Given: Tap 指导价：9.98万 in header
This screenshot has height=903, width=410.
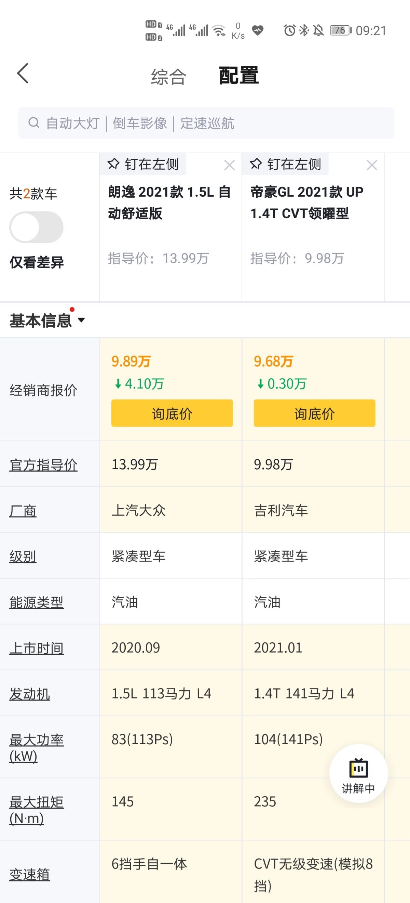Looking at the screenshot, I should tap(297, 258).
